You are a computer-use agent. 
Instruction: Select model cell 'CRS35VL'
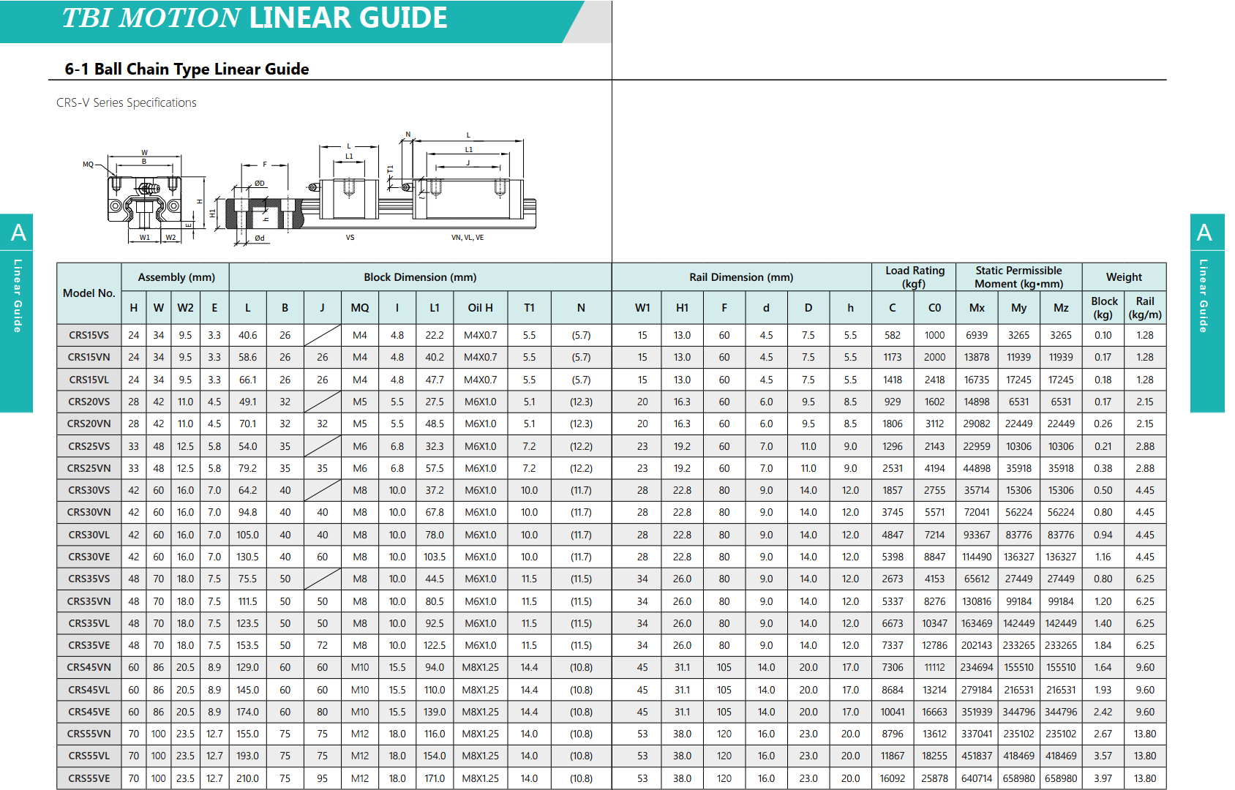tap(89, 623)
